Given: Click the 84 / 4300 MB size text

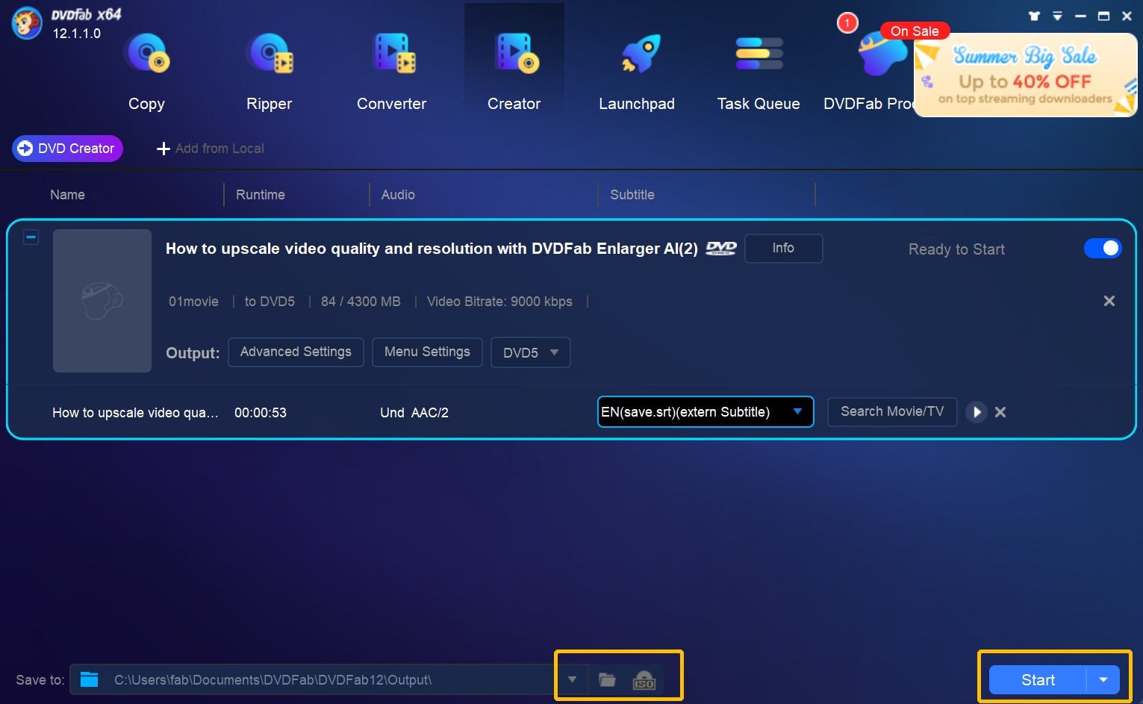Looking at the screenshot, I should [x=361, y=302].
